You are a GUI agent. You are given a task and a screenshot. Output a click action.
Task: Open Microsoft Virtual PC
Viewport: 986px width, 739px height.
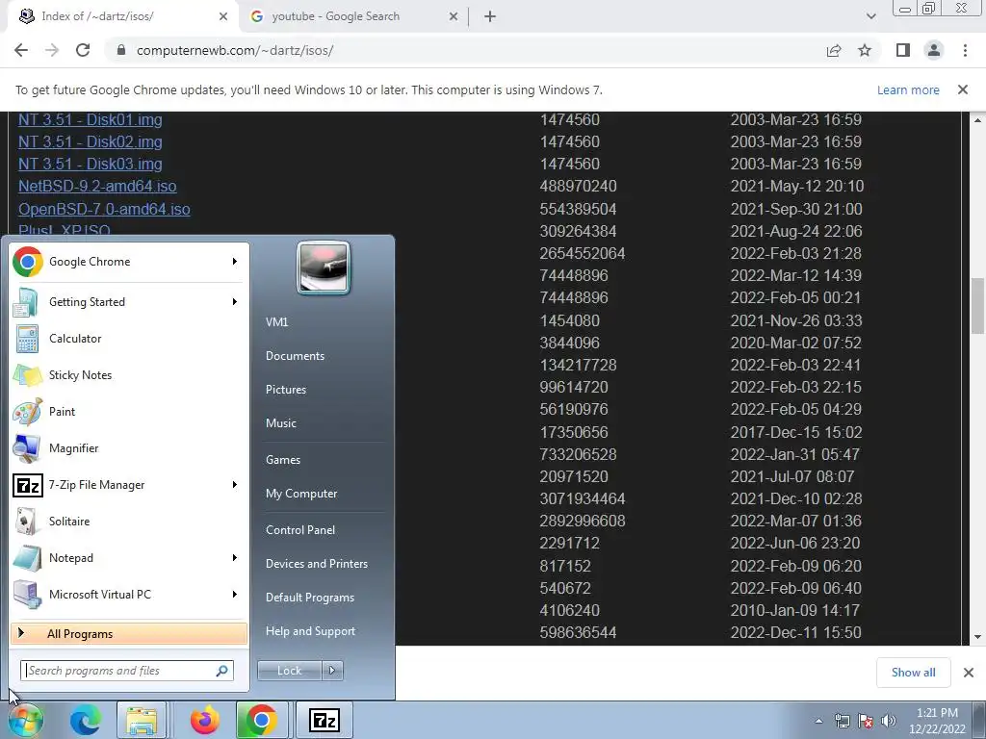[x=129, y=594]
